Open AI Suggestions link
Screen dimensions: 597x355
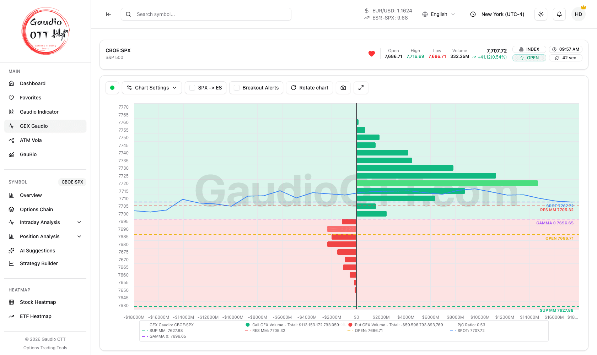point(45,251)
